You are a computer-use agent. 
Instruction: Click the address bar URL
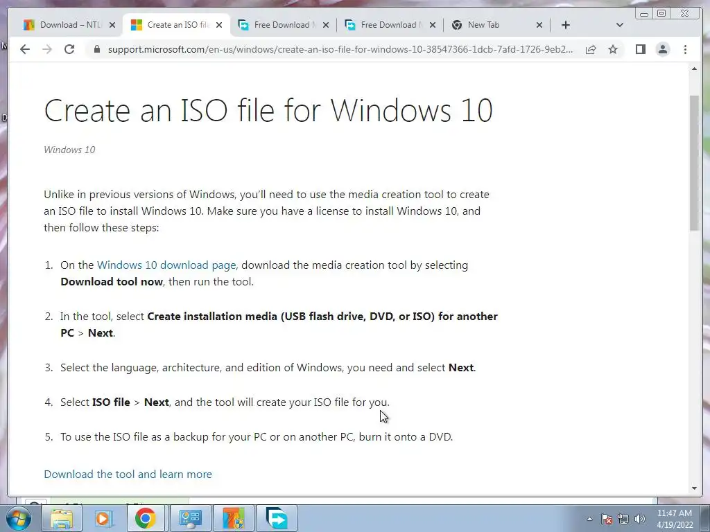pos(340,49)
